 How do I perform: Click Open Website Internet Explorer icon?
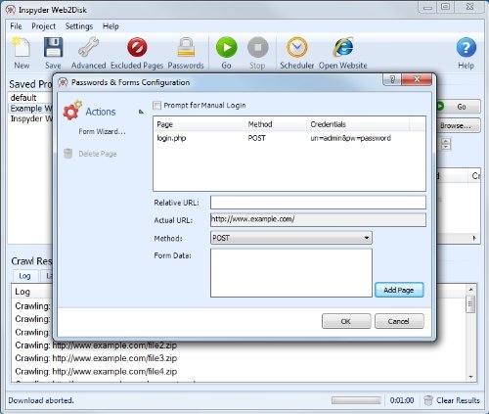[x=343, y=48]
